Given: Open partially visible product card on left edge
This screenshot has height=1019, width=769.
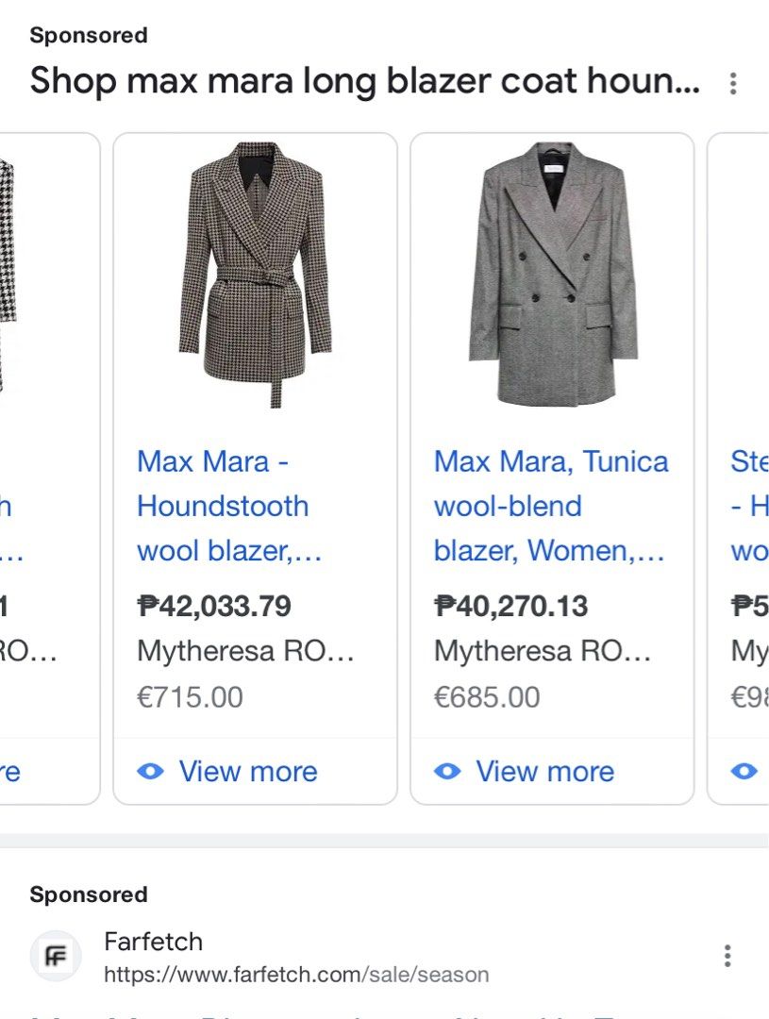Looking at the screenshot, I should (50, 469).
